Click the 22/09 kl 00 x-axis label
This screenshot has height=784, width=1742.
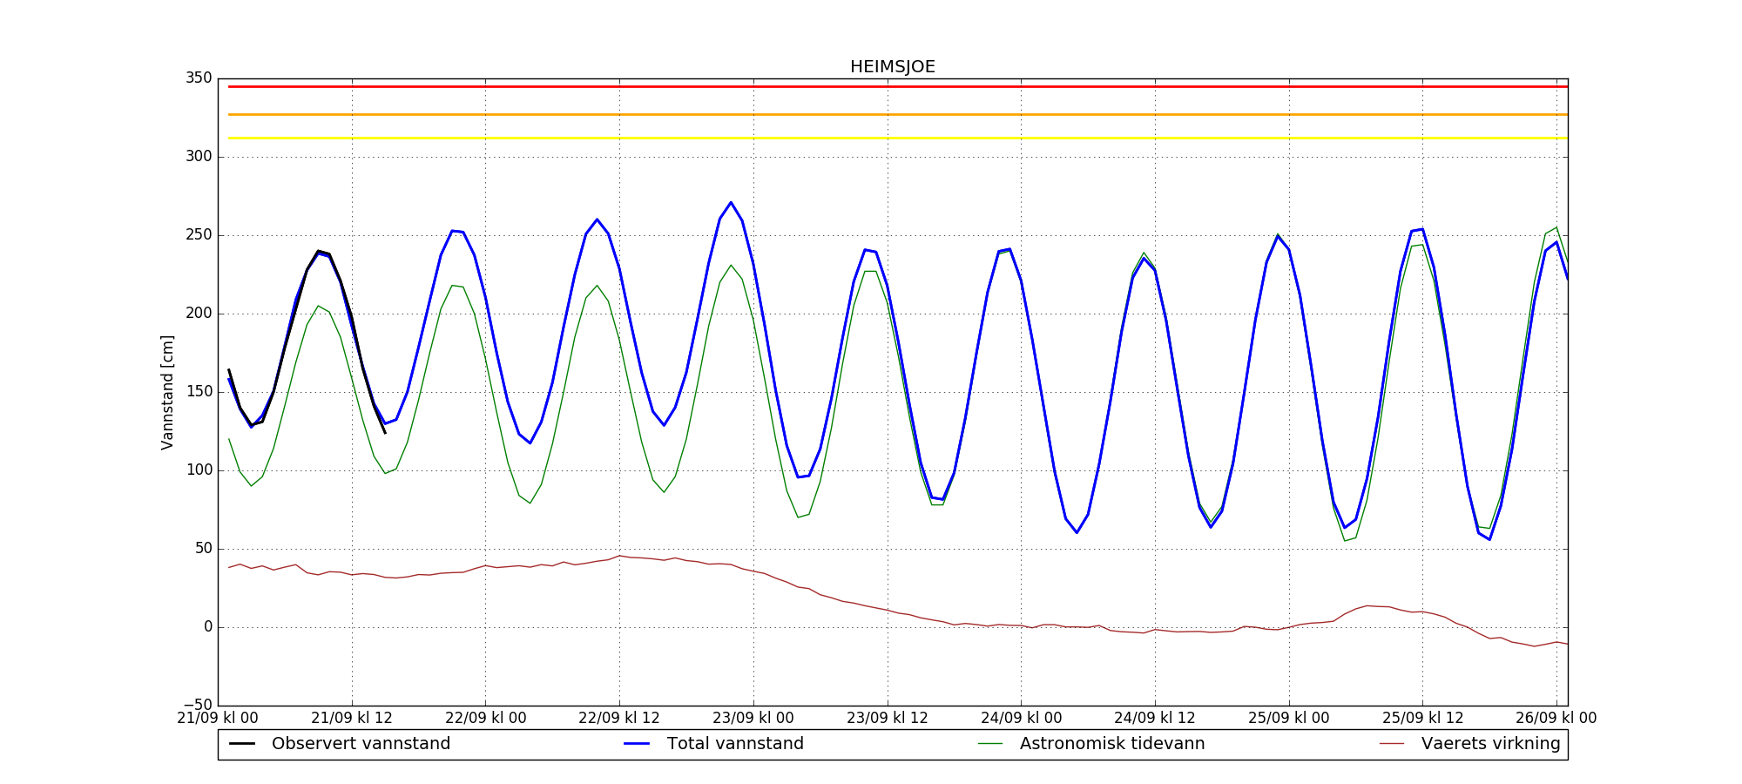click(486, 719)
